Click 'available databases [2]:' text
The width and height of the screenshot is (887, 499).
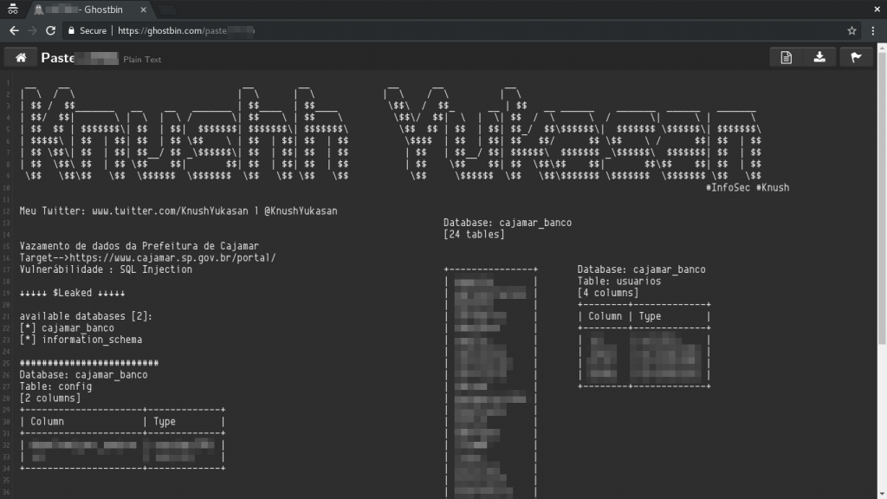click(86, 316)
